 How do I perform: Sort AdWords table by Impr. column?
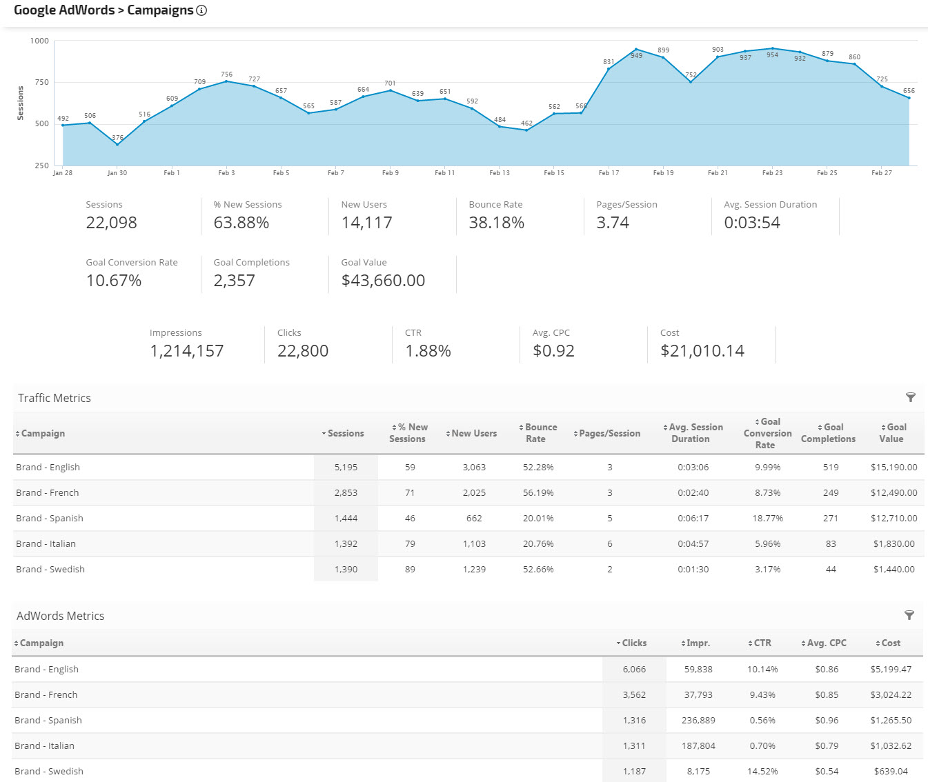click(x=697, y=643)
